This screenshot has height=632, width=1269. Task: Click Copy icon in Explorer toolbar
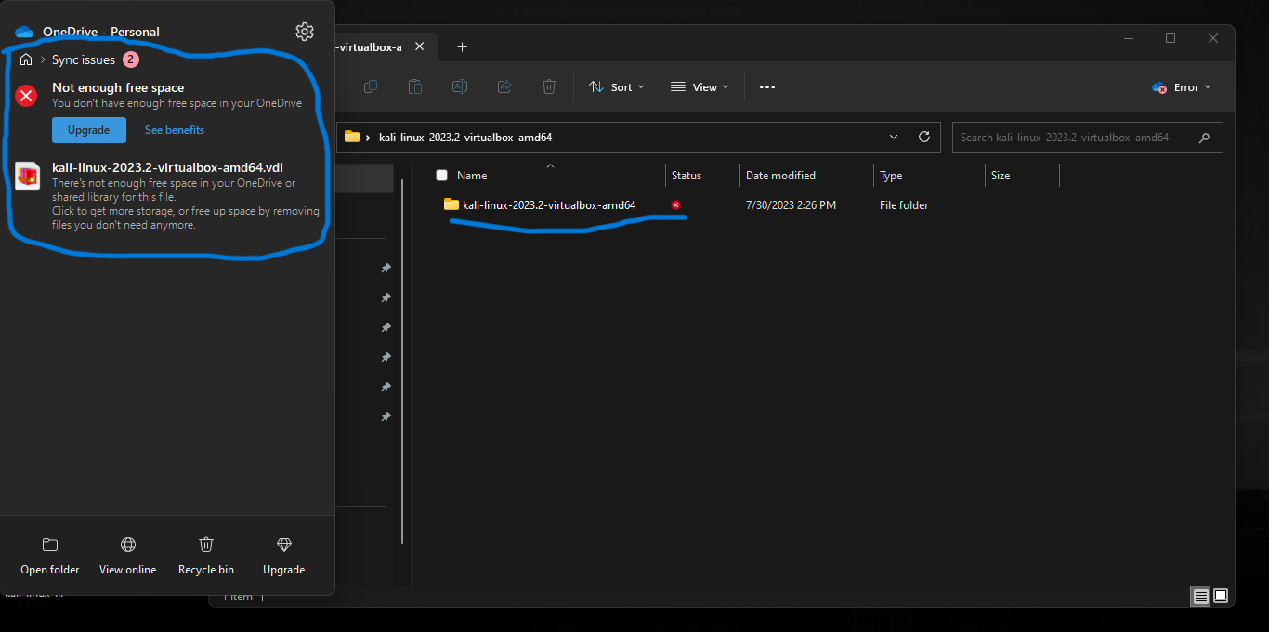371,86
